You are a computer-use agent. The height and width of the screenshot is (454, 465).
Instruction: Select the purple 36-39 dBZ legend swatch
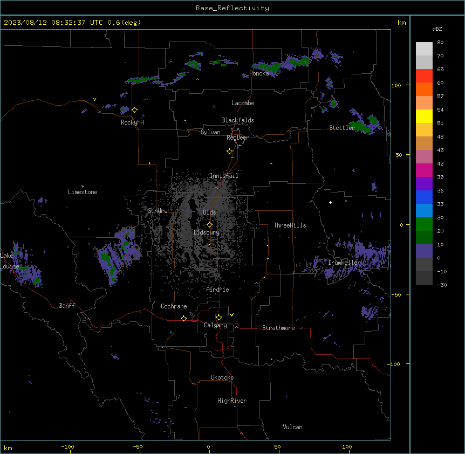click(x=424, y=184)
